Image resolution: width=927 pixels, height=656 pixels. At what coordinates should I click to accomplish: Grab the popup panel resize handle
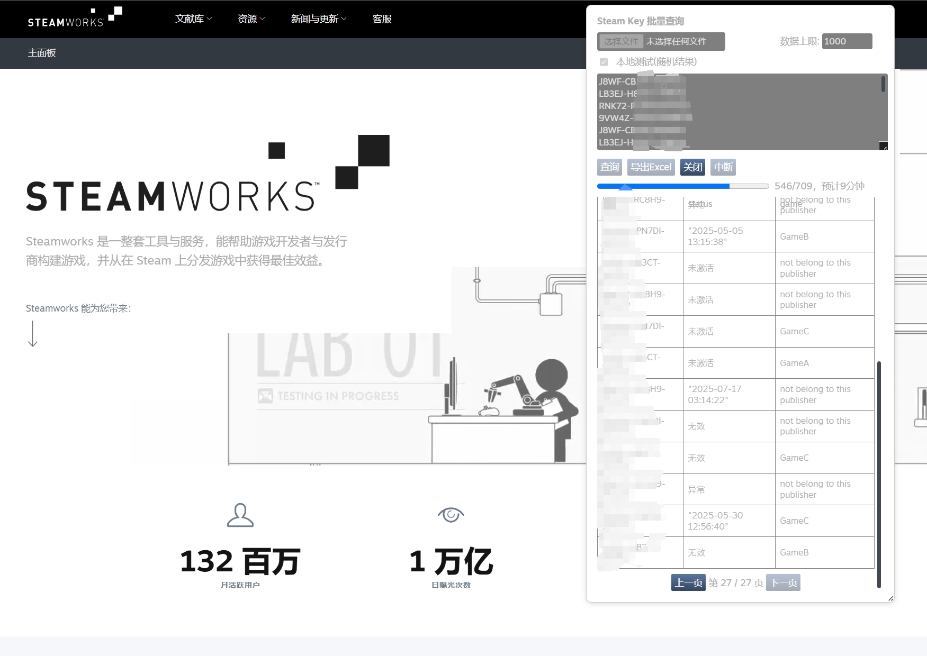point(890,598)
